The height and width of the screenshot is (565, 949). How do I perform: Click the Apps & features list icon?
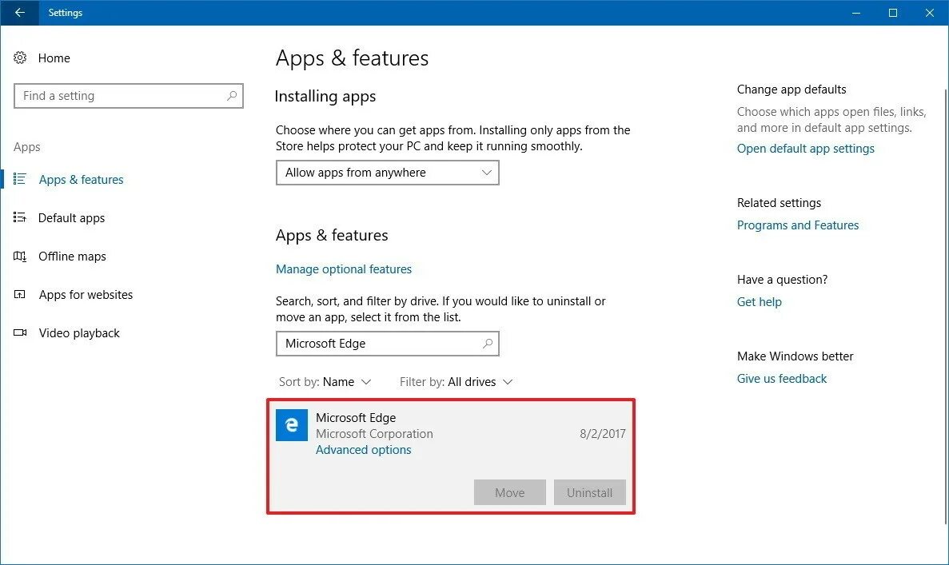pos(20,179)
